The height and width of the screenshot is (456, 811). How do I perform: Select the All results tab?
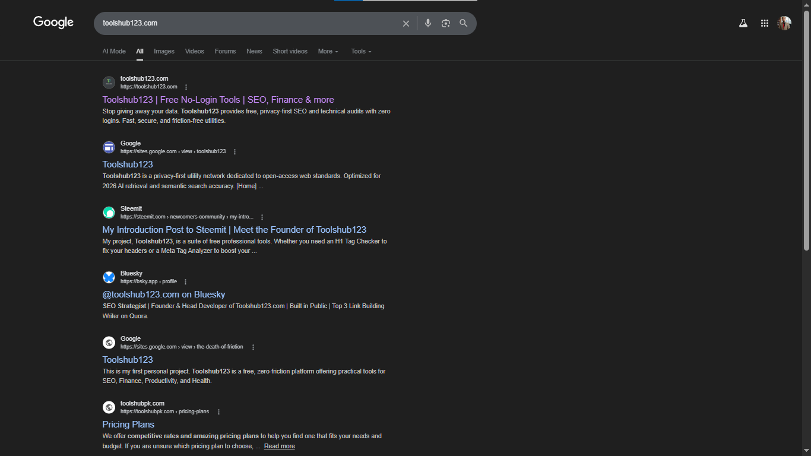(x=140, y=52)
